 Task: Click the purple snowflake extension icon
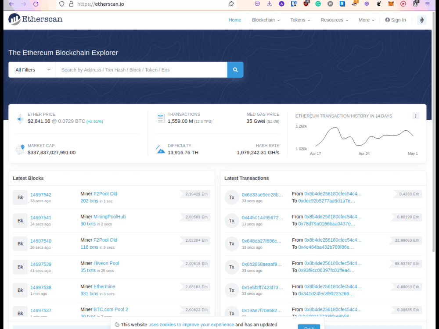click(x=367, y=4)
